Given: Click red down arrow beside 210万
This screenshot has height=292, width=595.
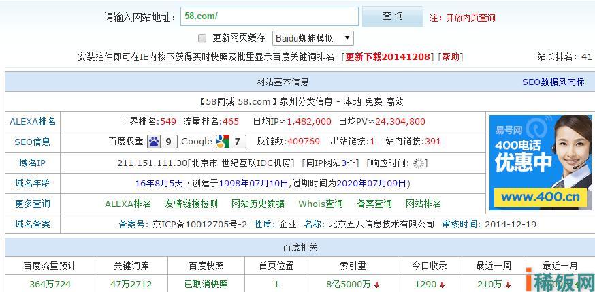Looking at the screenshot, I should pos(508,285).
